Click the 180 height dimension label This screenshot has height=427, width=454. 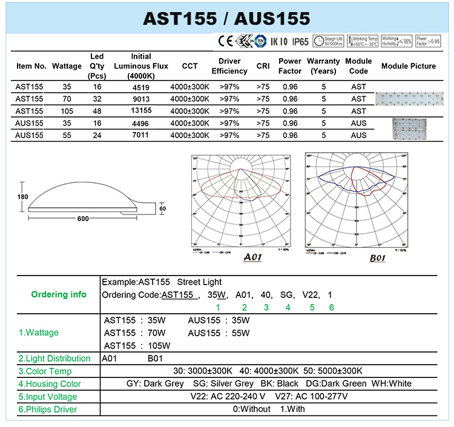[22, 197]
